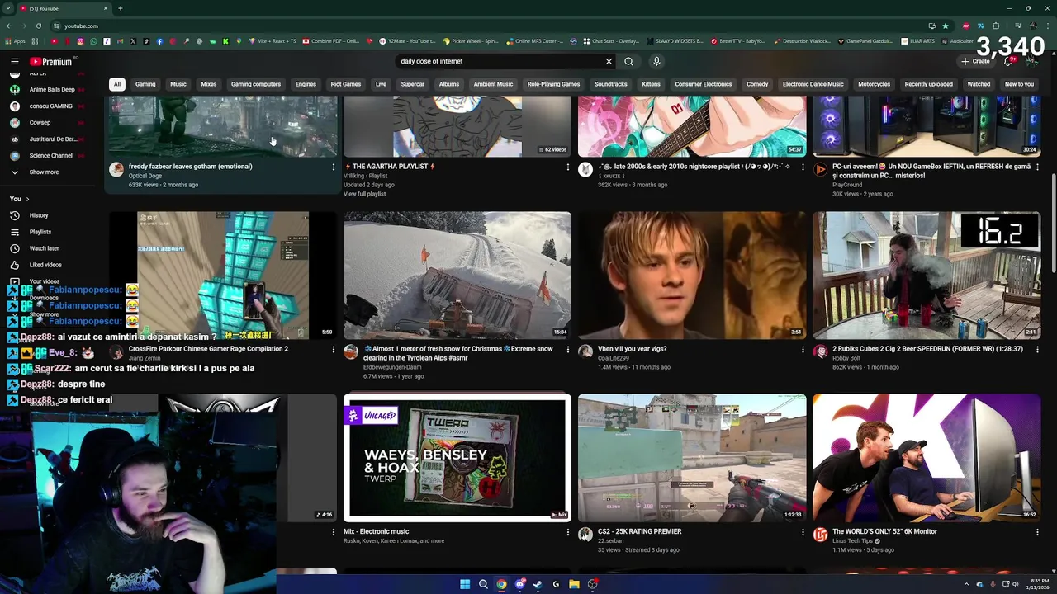Open Watch later in the sidebar
Image resolution: width=1057 pixels, height=594 pixels.
pyautogui.click(x=44, y=248)
